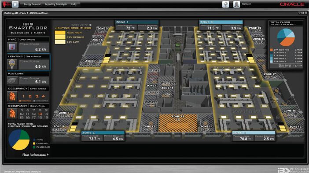Toggle the Globe Lights switch
Screen dimensions: 309x173
click(x=90, y=25)
